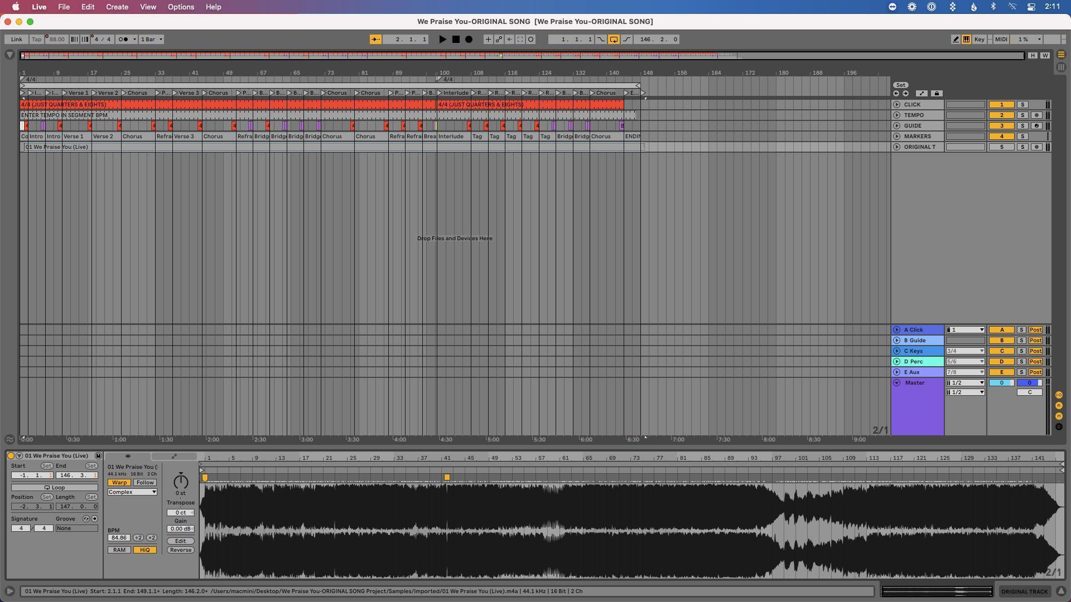
Task: Click the H optimize height button
Action: (1033, 55)
